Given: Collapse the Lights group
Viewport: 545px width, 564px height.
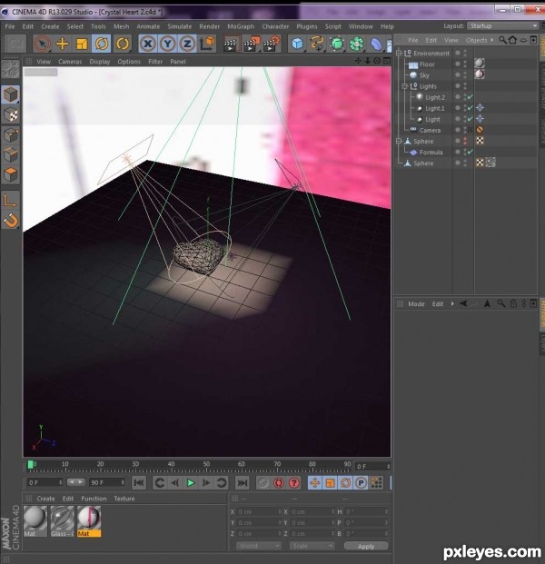Looking at the screenshot, I should coord(405,86).
